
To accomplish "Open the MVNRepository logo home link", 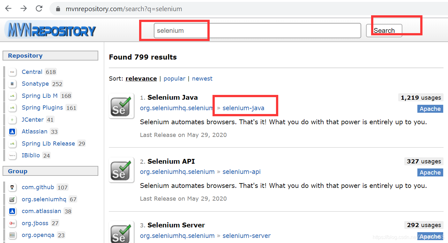I will (50, 30).
